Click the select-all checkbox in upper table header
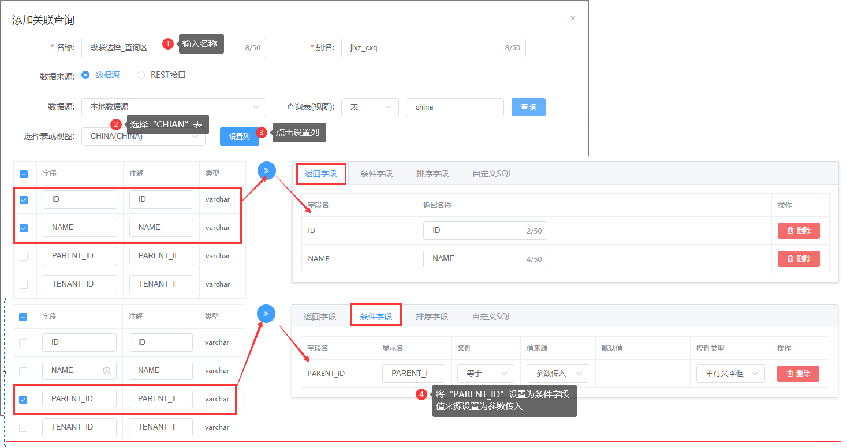The width and height of the screenshot is (847, 448). (x=24, y=174)
